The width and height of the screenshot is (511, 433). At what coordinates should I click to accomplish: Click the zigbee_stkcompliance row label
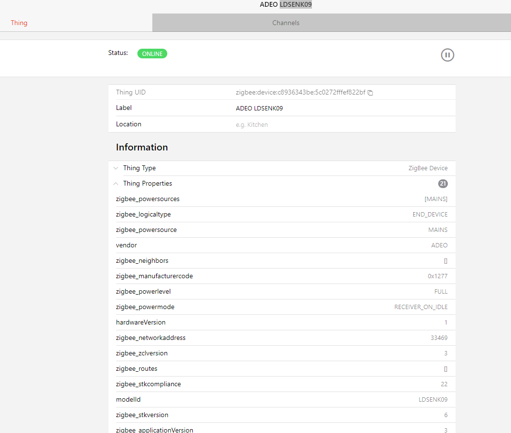coord(148,384)
